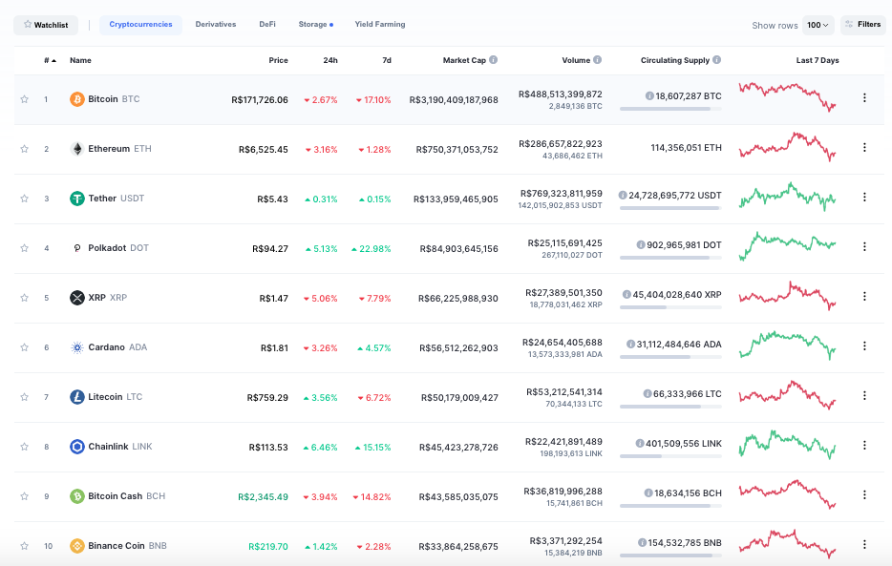The height and width of the screenshot is (566, 892).
Task: Click the info icon beside Tether supply
Action: (x=623, y=195)
